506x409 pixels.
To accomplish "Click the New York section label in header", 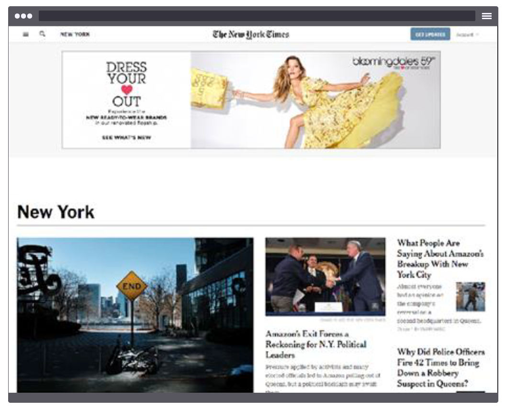I will (x=75, y=34).
